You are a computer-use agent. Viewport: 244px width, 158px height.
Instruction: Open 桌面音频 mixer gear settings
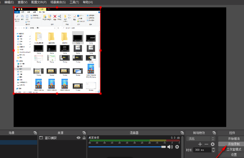(x=177, y=147)
